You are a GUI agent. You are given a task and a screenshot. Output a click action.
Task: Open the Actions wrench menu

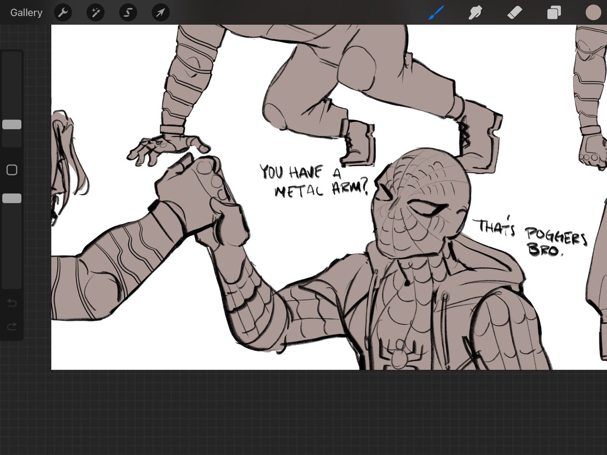click(62, 13)
